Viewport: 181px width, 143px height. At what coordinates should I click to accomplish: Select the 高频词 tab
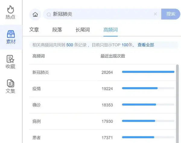(x=110, y=30)
